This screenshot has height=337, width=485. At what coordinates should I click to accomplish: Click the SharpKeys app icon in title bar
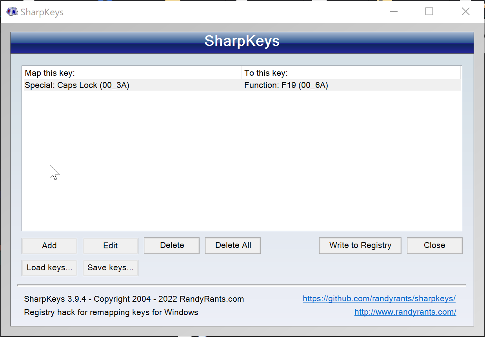12,12
